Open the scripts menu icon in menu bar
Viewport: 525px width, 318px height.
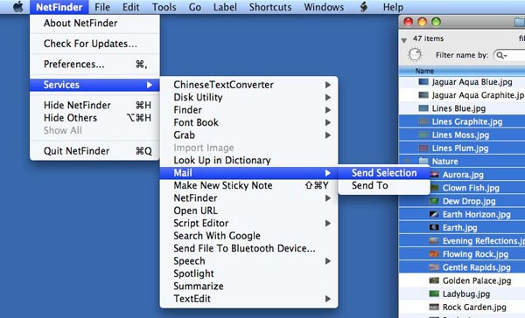tap(364, 7)
